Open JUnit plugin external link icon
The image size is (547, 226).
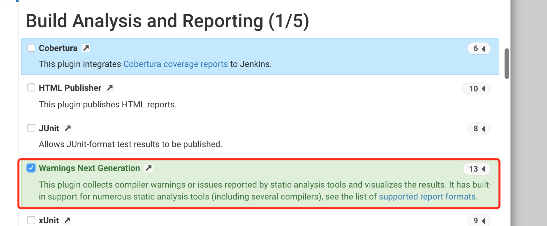pyautogui.click(x=68, y=128)
